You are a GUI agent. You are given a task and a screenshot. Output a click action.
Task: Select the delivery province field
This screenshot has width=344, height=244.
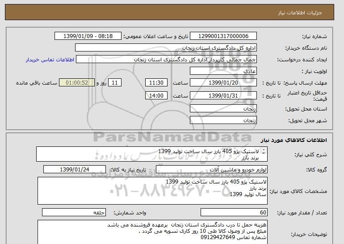click(223, 109)
